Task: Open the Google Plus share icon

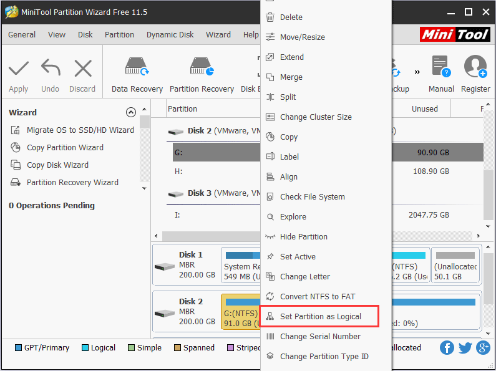Action: (483, 347)
